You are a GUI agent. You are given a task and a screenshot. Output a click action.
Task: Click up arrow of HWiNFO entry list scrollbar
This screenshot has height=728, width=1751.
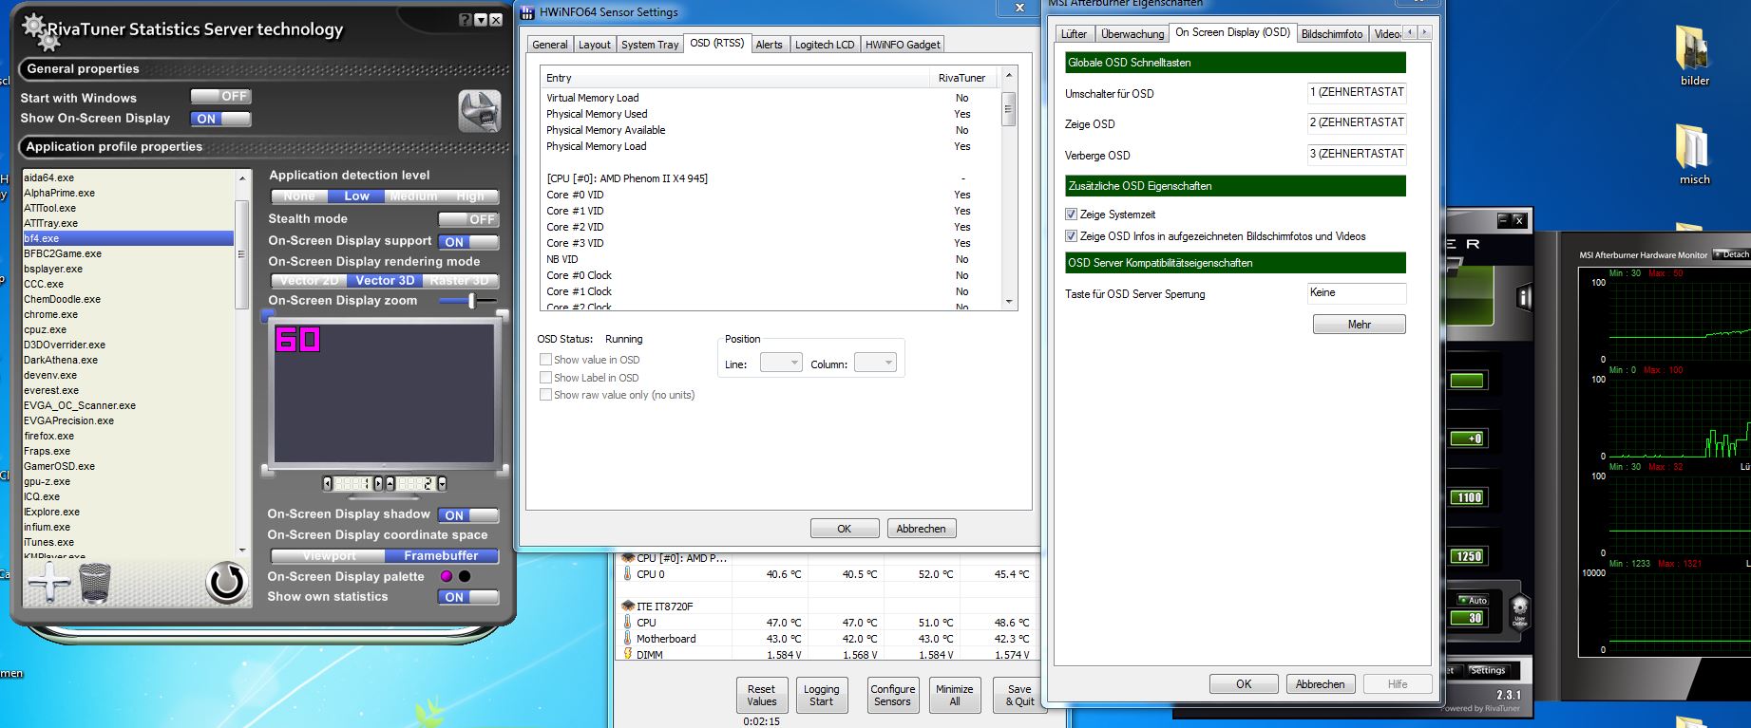coord(1009,75)
